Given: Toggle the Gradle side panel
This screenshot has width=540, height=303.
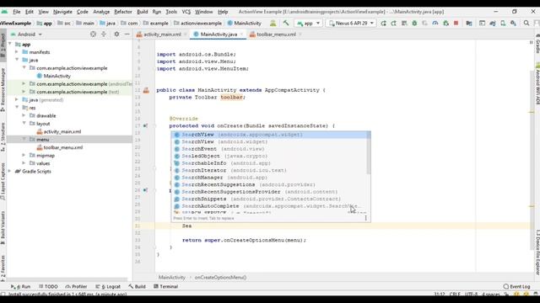Looking at the screenshot, I should (537, 44).
